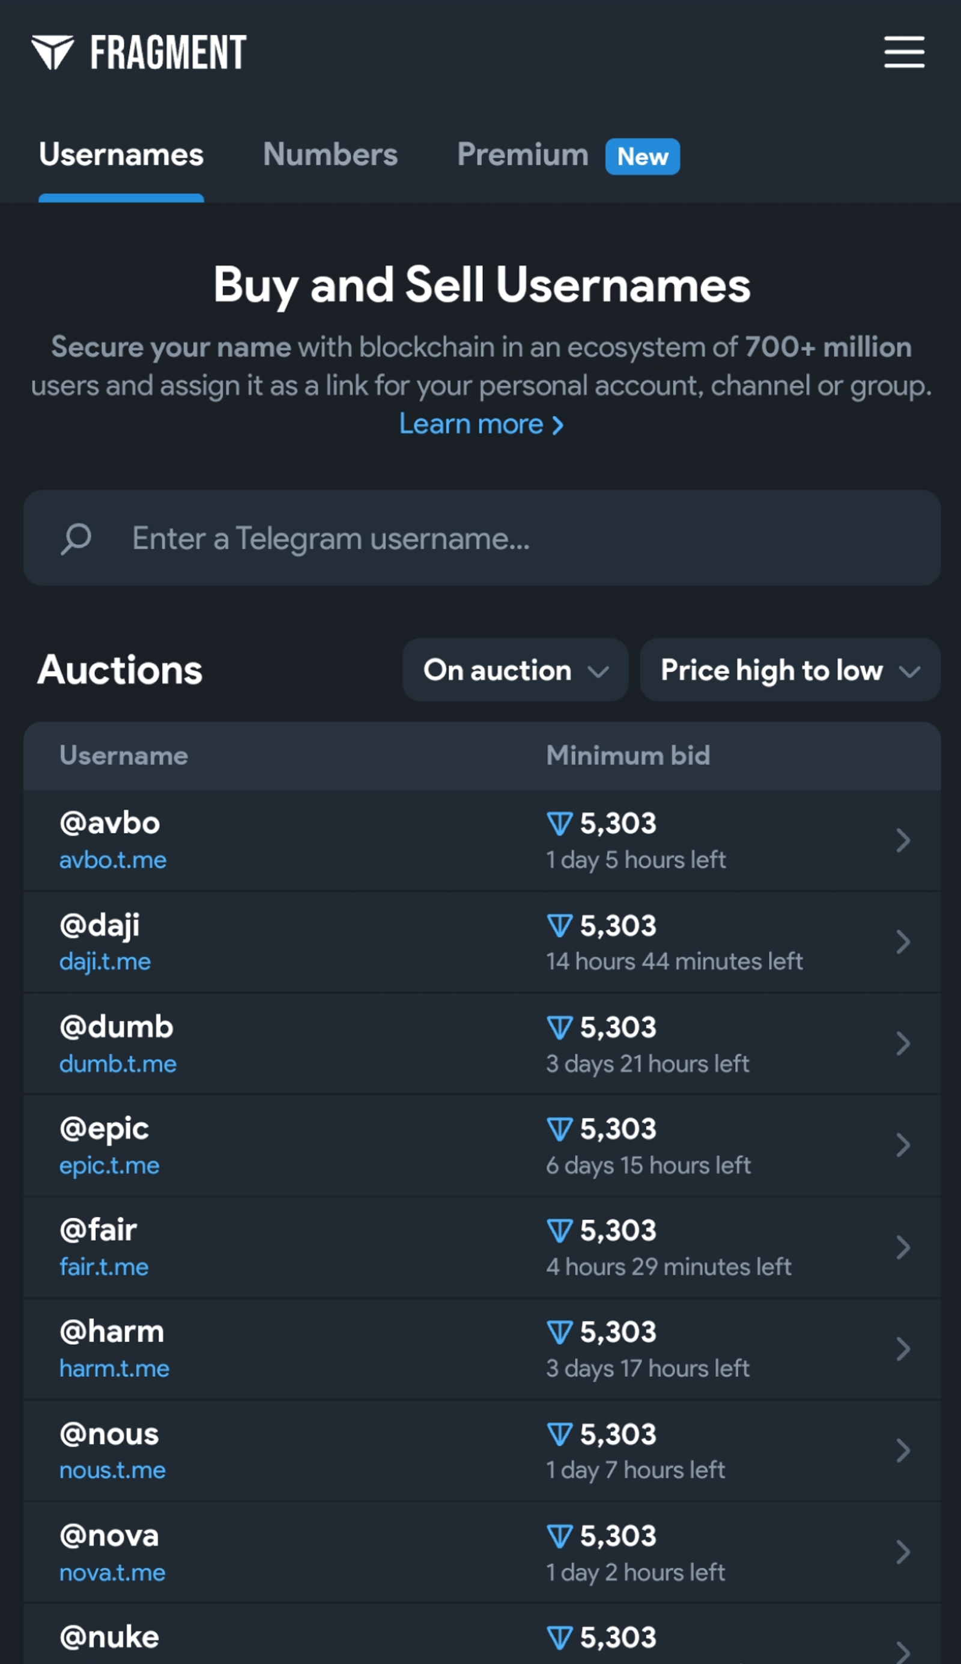Click the search magnifier icon
961x1664 pixels.
coord(76,538)
